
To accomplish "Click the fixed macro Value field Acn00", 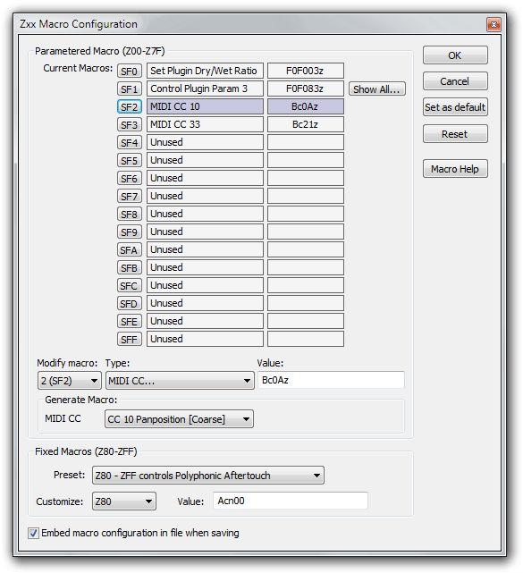I will 291,501.
